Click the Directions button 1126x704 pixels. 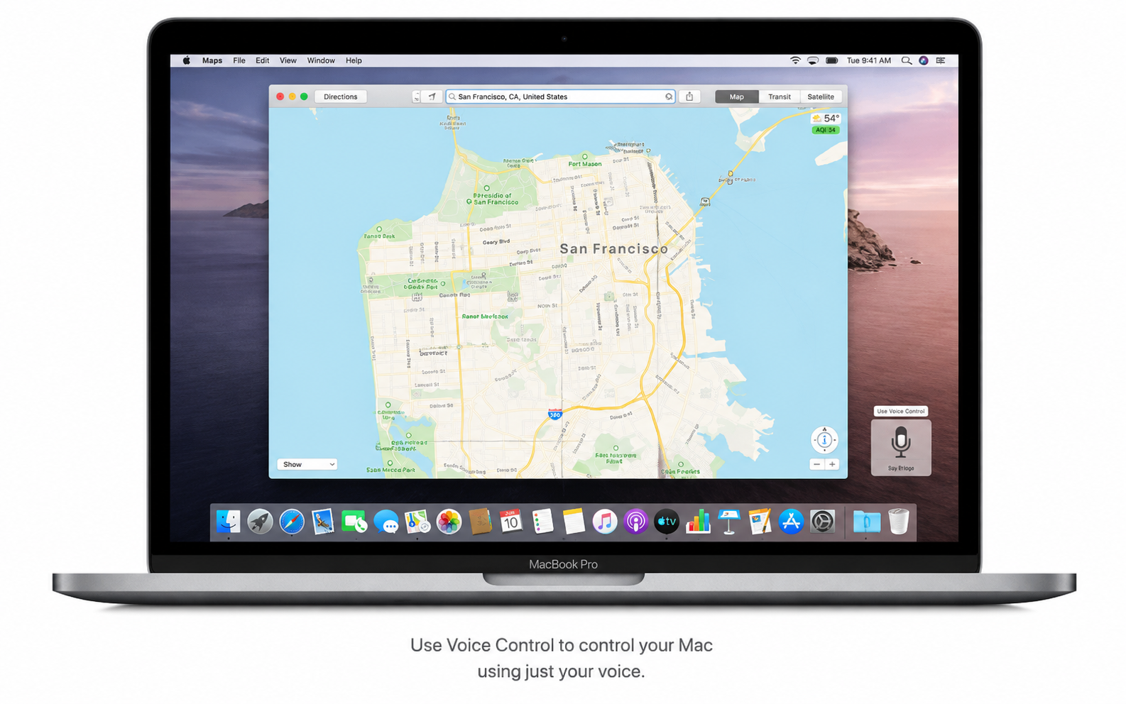[x=341, y=97]
